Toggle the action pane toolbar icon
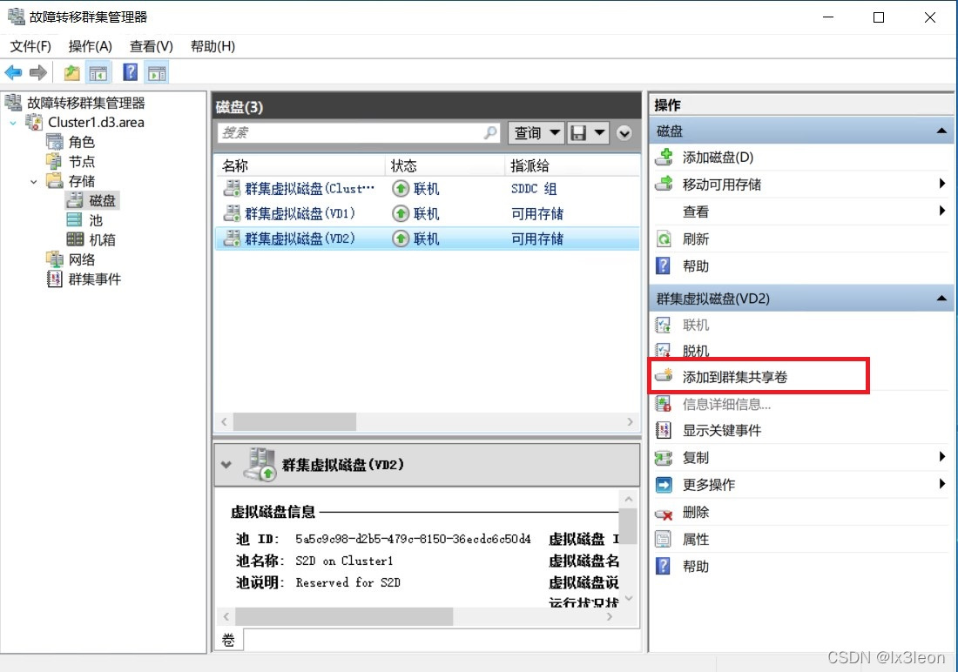 point(157,73)
